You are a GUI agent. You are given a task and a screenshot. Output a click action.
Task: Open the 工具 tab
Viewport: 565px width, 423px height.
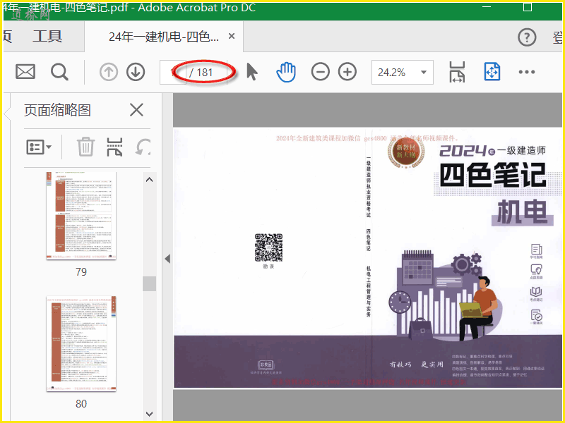pos(47,37)
